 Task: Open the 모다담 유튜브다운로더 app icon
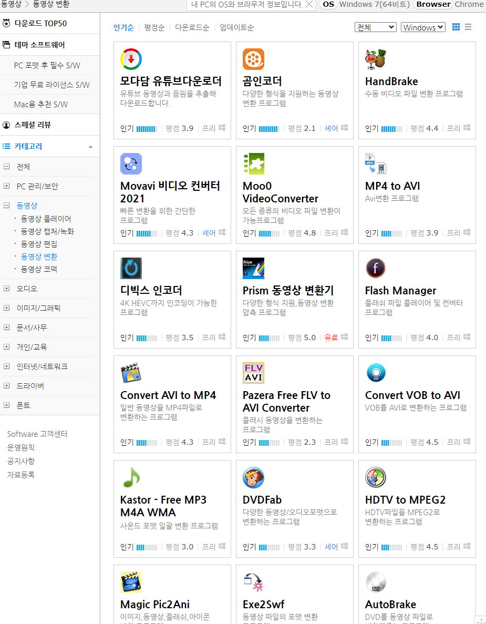click(x=131, y=59)
